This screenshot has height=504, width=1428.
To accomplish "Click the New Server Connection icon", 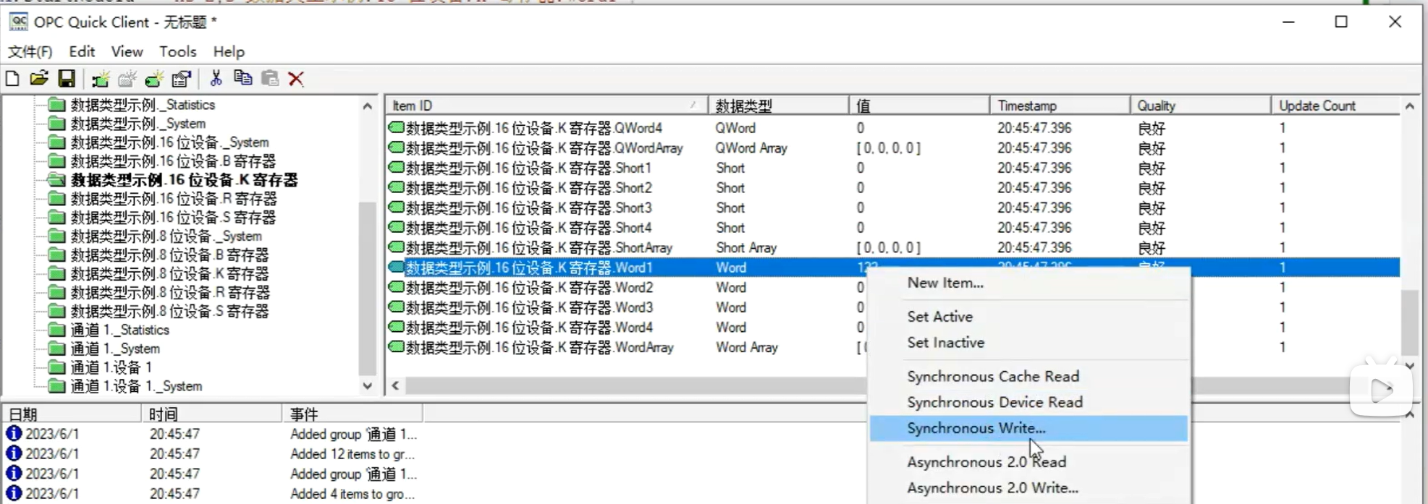I will (x=101, y=79).
